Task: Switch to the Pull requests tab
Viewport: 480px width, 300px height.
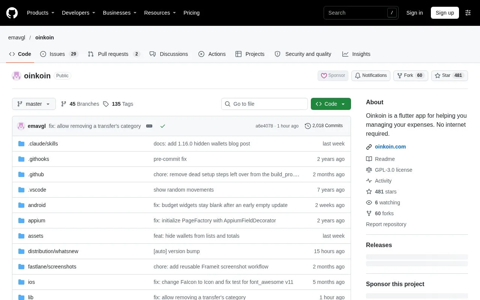Action: point(114,54)
